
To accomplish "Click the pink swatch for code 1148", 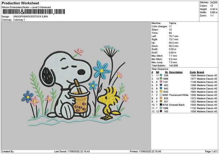I will click(x=161, y=82).
